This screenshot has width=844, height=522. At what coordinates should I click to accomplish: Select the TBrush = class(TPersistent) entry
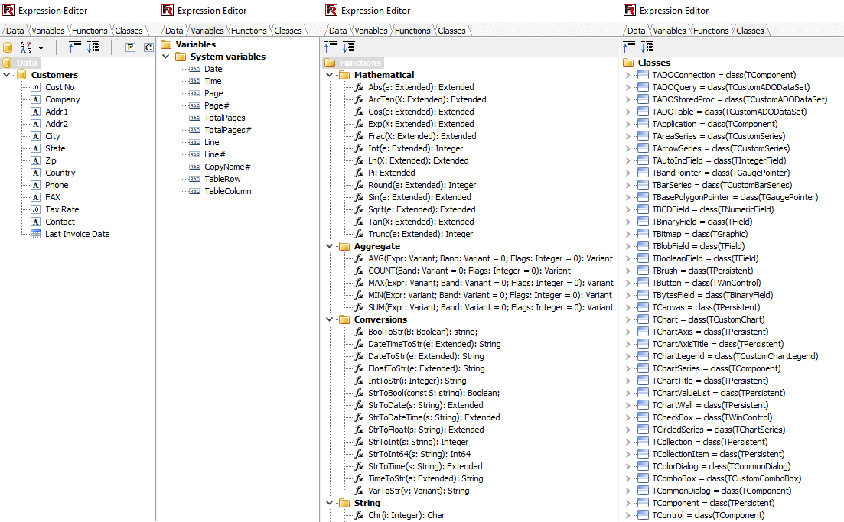tap(702, 271)
